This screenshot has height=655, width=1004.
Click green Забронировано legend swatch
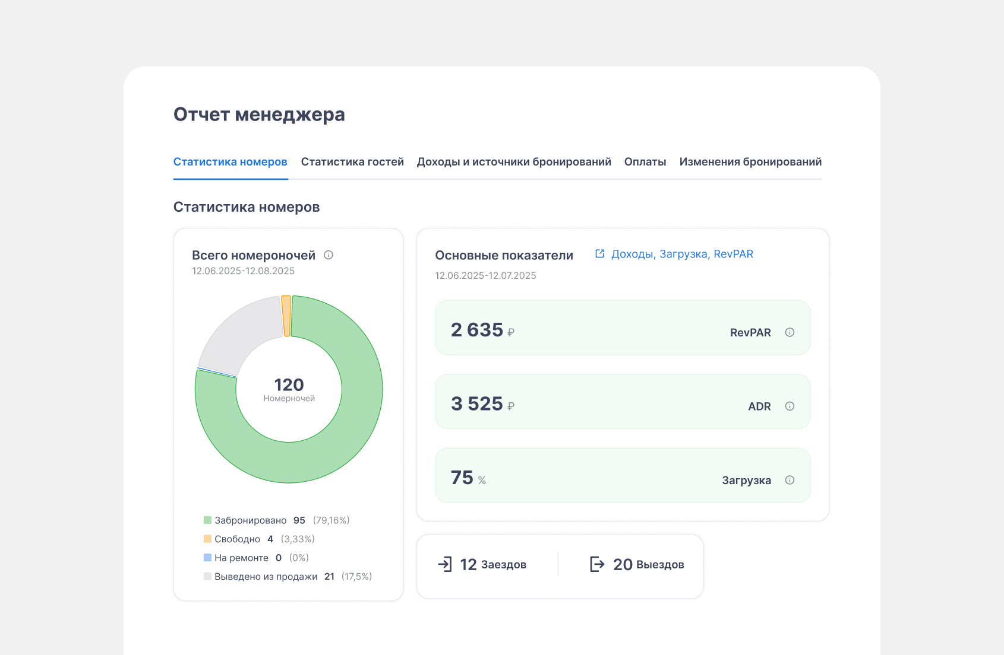(207, 520)
